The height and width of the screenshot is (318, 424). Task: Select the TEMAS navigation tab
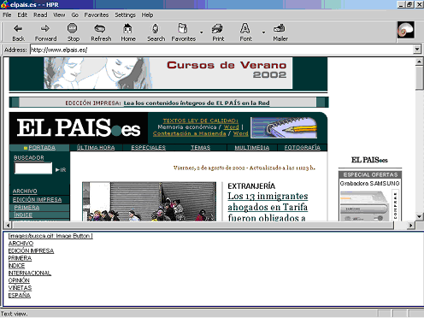tap(200, 148)
